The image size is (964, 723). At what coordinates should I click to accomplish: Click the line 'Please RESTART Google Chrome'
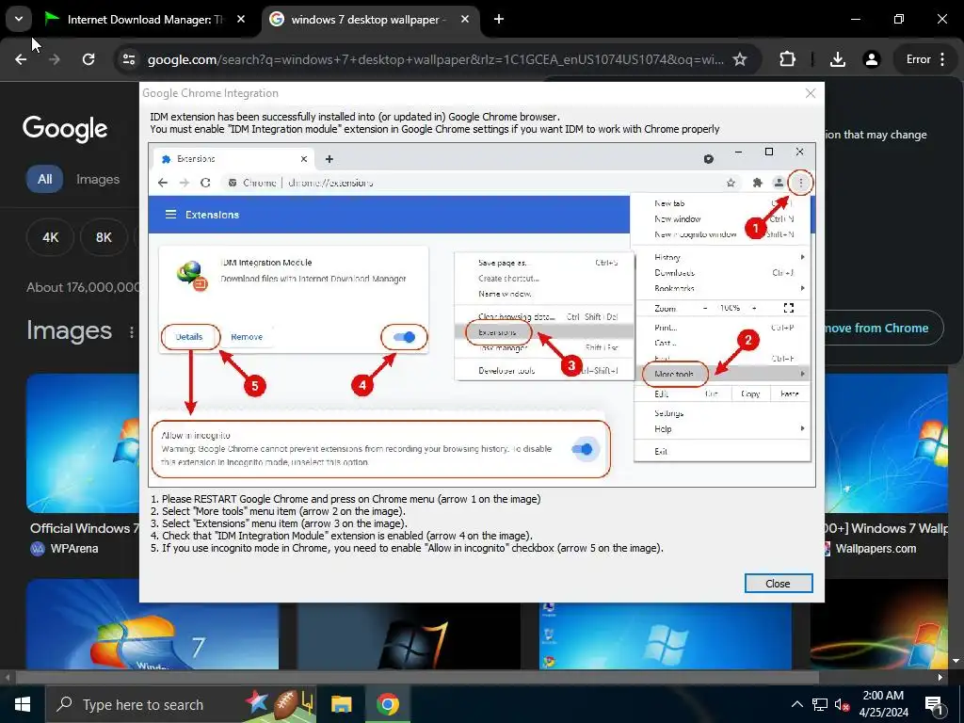[345, 499]
